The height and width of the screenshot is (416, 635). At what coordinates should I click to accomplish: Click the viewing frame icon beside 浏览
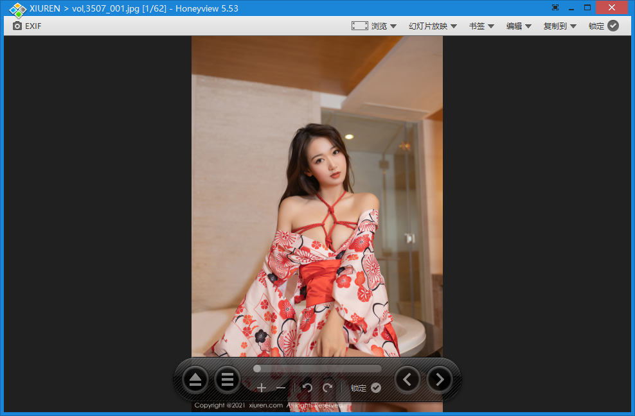[359, 26]
